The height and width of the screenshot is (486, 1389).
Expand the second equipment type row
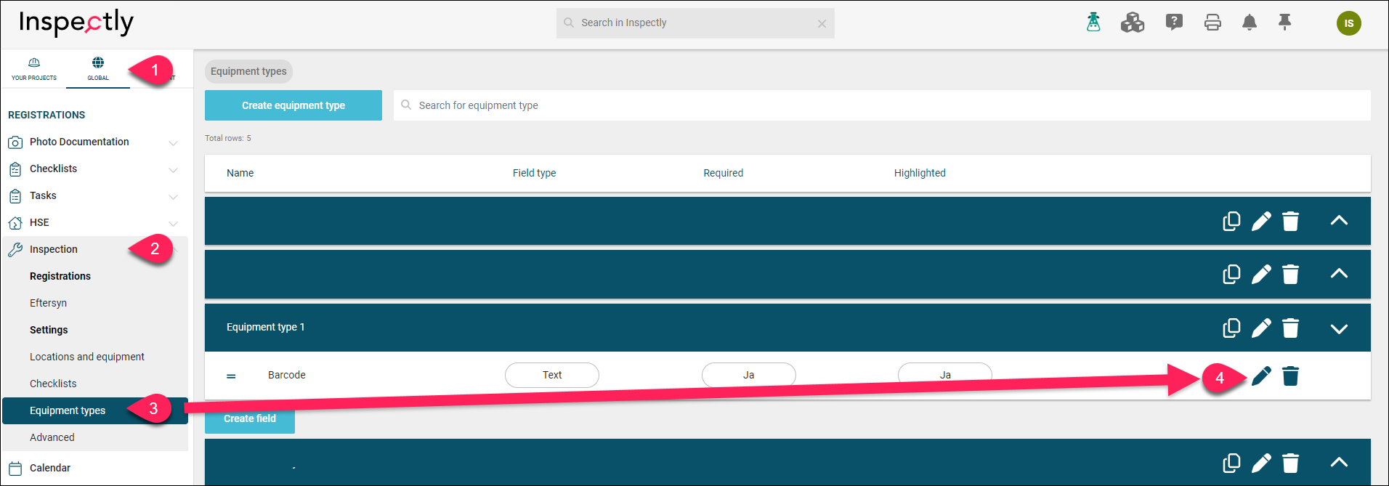1339,274
